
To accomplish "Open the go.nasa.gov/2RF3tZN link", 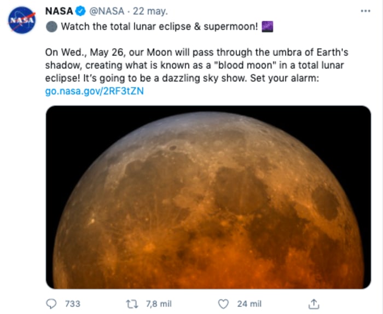I will 95,90.
